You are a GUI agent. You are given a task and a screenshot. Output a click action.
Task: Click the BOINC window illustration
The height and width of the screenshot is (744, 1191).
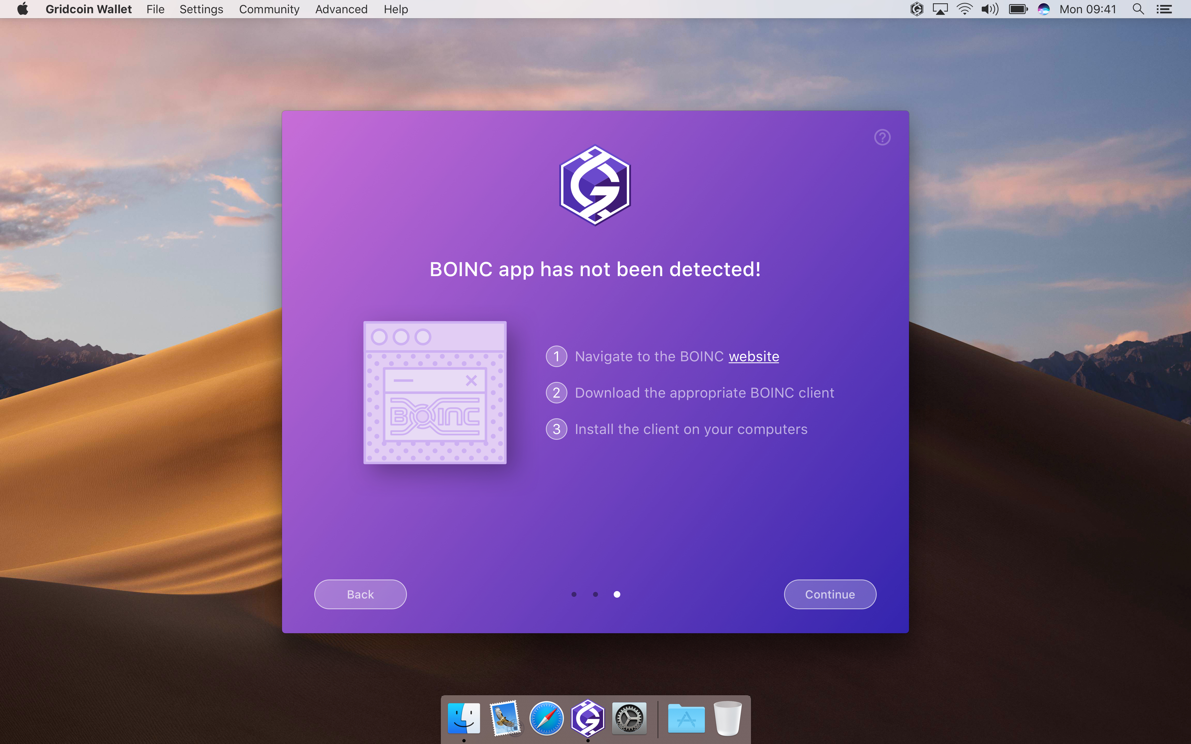click(x=434, y=392)
